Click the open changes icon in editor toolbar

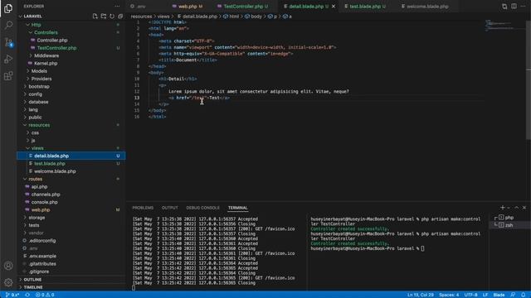click(504, 7)
